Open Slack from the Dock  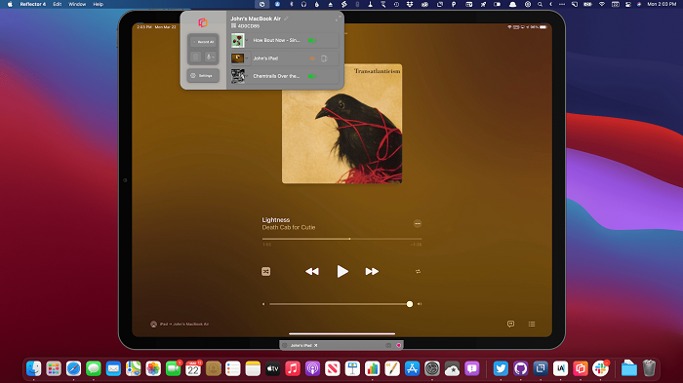[x=600, y=368]
